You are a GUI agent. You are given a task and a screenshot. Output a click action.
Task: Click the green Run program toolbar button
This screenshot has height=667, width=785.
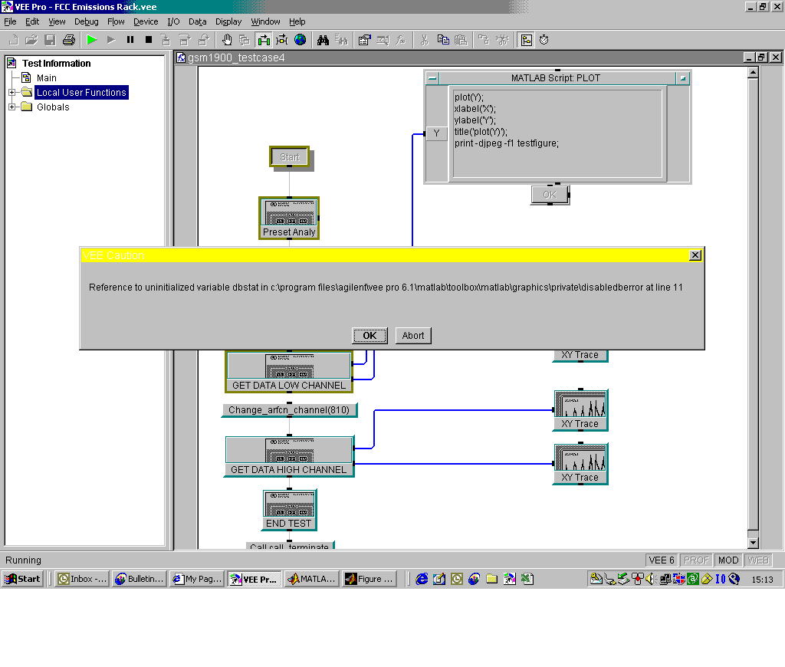pyautogui.click(x=92, y=40)
